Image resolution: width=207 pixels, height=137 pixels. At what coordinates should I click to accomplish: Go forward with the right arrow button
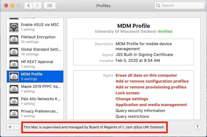pyautogui.click(x=37, y=6)
